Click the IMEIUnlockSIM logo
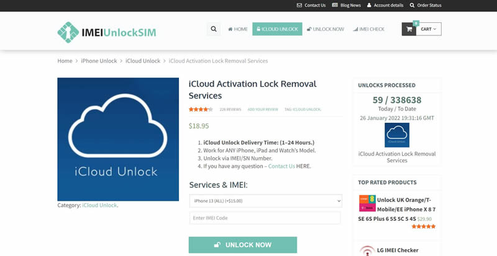 [107, 32]
